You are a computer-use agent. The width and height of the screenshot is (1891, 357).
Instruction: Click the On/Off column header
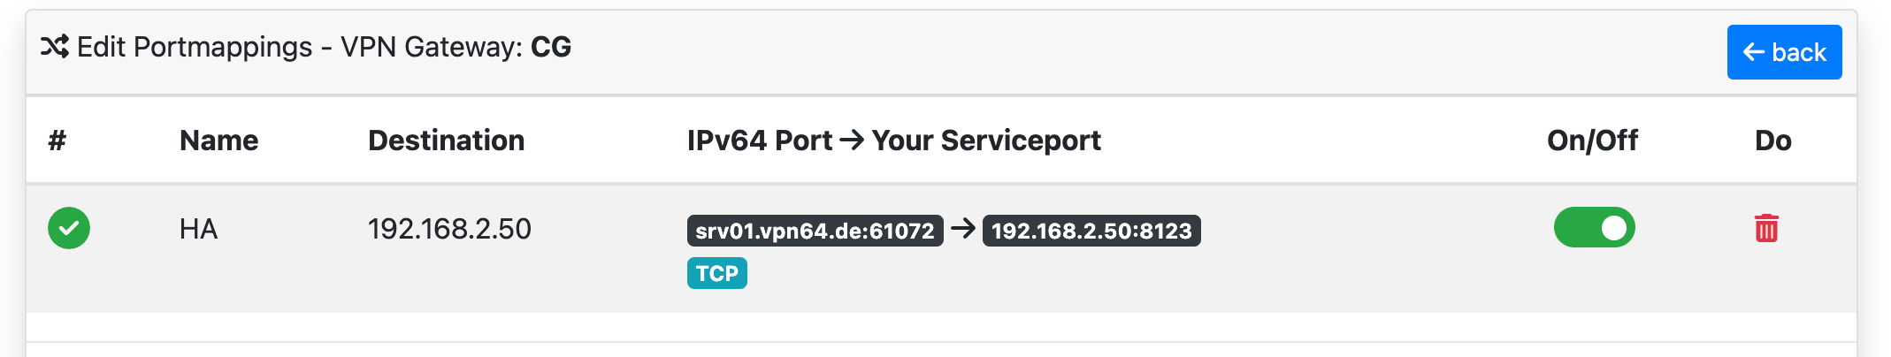click(x=1592, y=141)
